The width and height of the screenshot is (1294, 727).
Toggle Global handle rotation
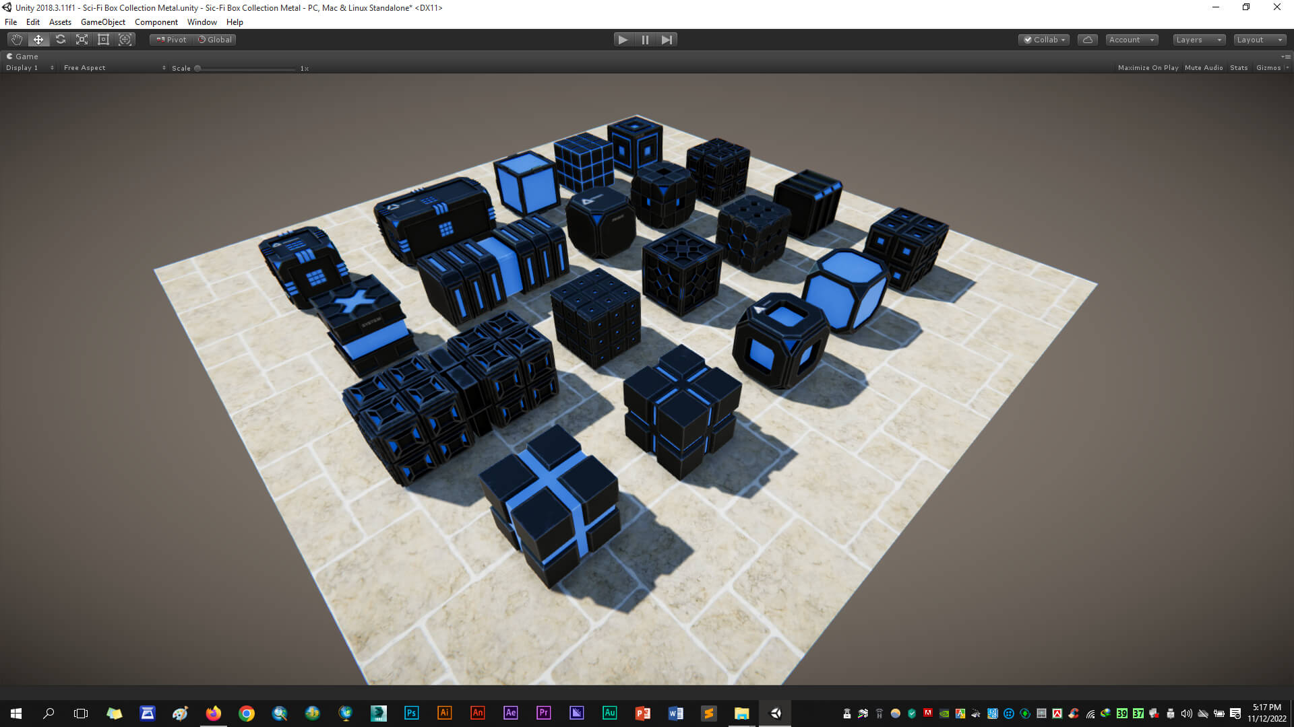(x=215, y=40)
